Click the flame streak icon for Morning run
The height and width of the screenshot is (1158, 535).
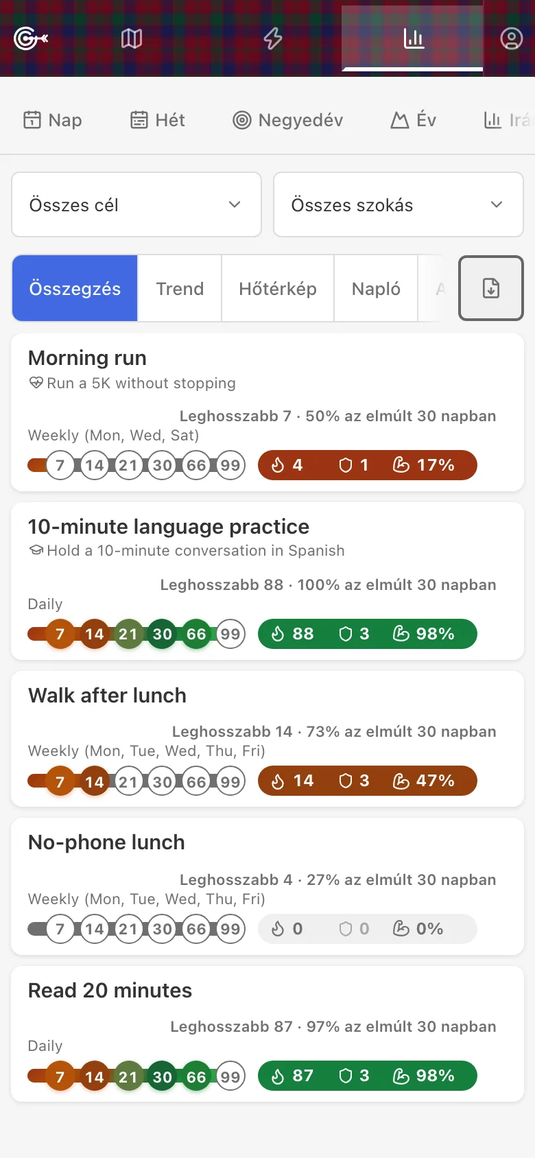278,465
